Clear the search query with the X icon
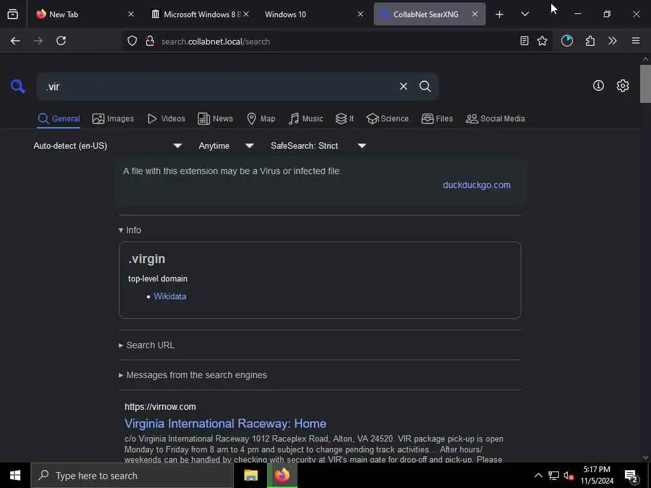 [403, 86]
